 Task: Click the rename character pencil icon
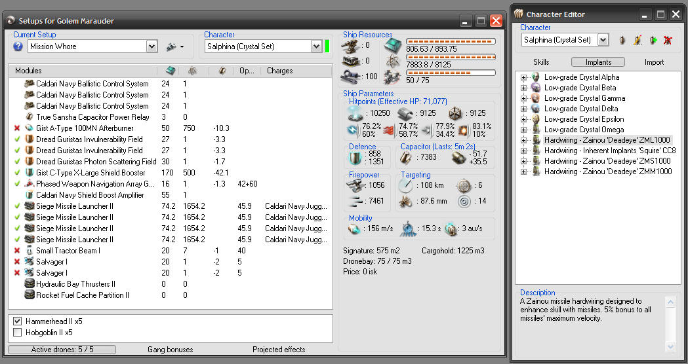coord(637,41)
